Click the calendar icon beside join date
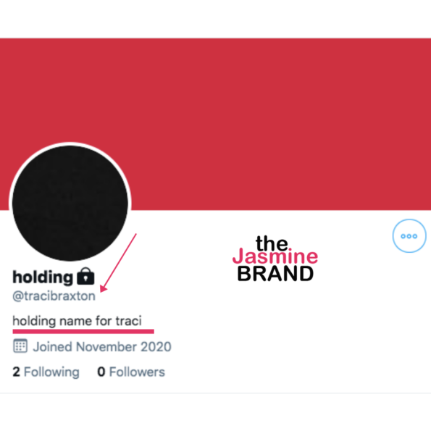Image resolution: width=431 pixels, height=431 pixels. click(x=20, y=346)
